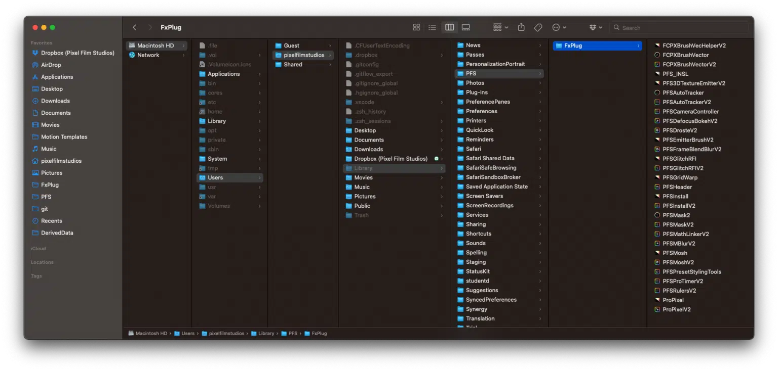
Task: Expand the selected FxPlug folder chevron
Action: click(638, 45)
